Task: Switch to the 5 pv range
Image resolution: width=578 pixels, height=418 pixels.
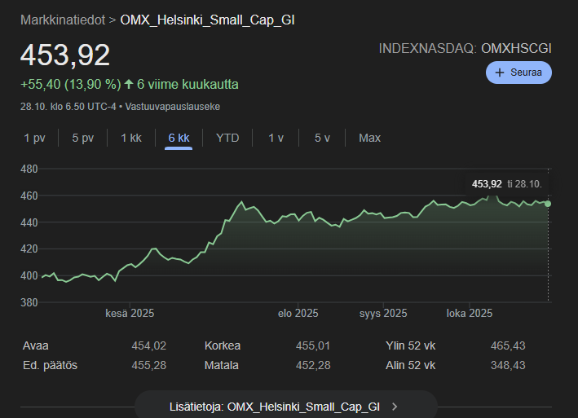Action: (x=82, y=138)
